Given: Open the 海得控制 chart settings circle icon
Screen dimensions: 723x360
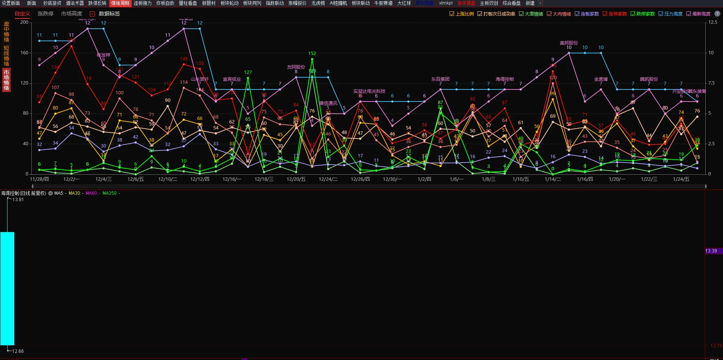Looking at the screenshot, I should (51, 193).
